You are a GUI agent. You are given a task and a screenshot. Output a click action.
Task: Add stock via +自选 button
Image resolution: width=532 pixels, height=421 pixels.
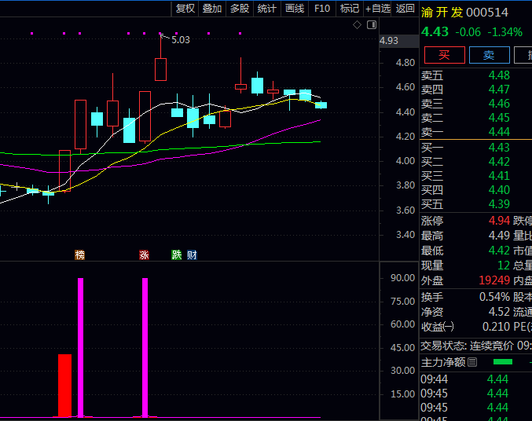(377, 9)
